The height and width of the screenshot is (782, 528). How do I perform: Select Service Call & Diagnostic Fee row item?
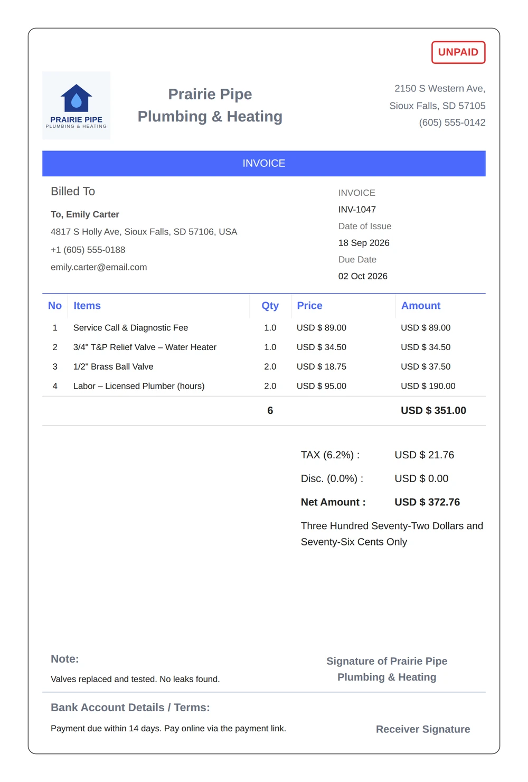click(x=130, y=328)
